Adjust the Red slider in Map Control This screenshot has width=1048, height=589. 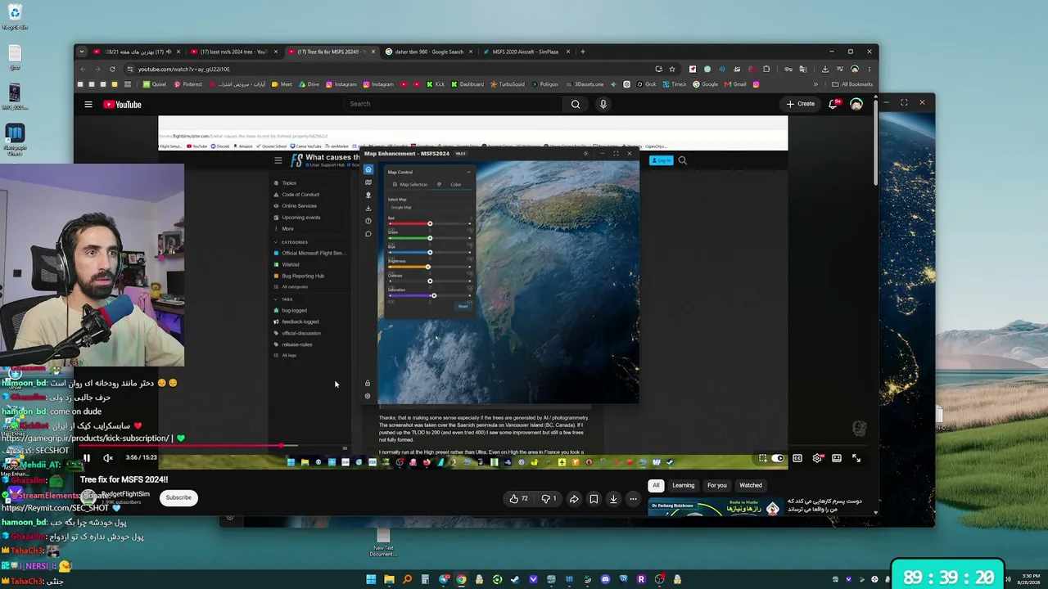430,223
